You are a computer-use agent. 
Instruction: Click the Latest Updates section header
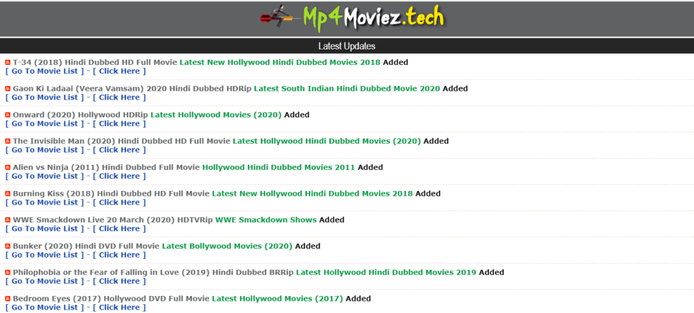tap(347, 46)
